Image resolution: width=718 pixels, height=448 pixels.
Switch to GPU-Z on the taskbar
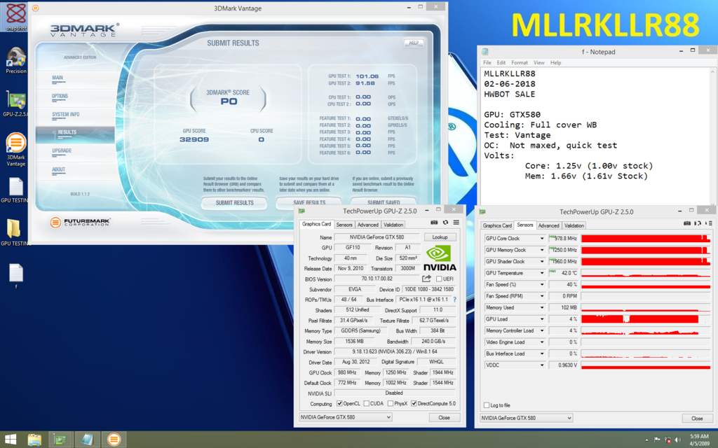[x=60, y=440]
